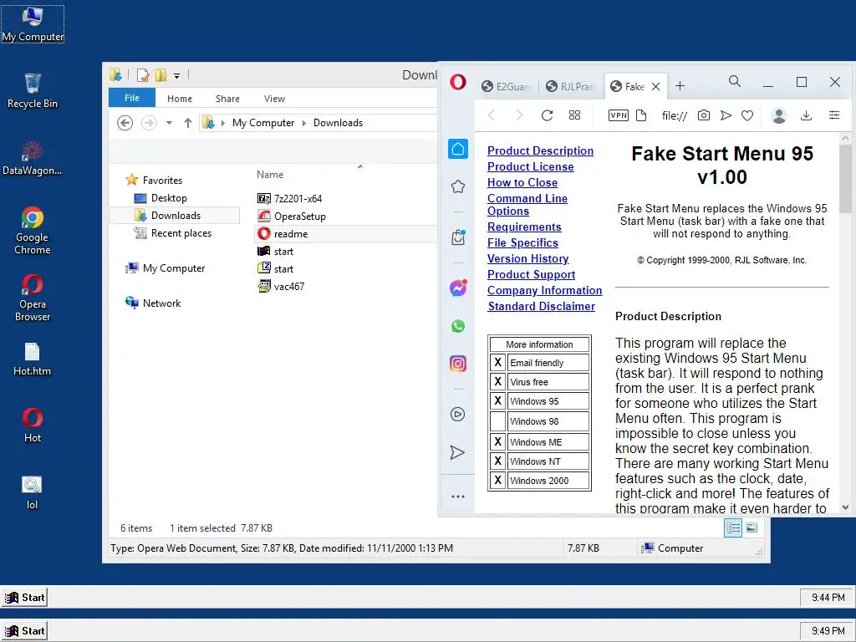Image resolution: width=856 pixels, height=642 pixels.
Task: Select 7z2201-x64 file
Action: (x=298, y=199)
